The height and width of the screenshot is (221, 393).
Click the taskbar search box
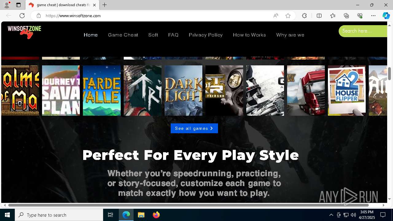[x=59, y=215]
